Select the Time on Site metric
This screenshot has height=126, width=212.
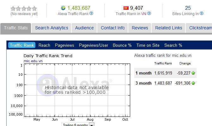[148, 45]
